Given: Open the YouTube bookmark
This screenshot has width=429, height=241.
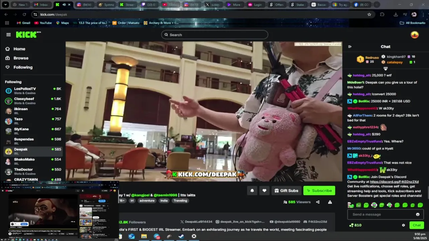Looking at the screenshot, I should 43,23.
